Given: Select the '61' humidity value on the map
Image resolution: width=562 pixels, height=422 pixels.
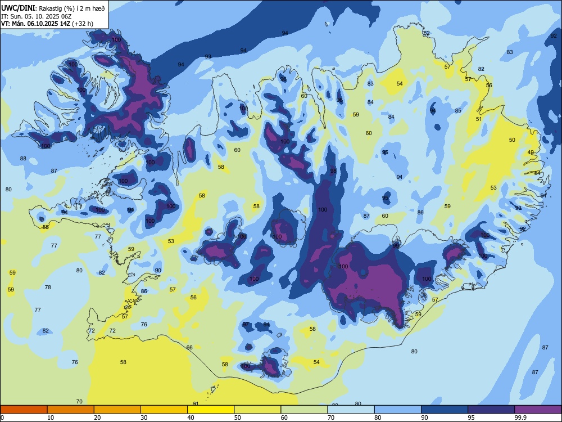Looking at the screenshot, I should coord(196,403).
